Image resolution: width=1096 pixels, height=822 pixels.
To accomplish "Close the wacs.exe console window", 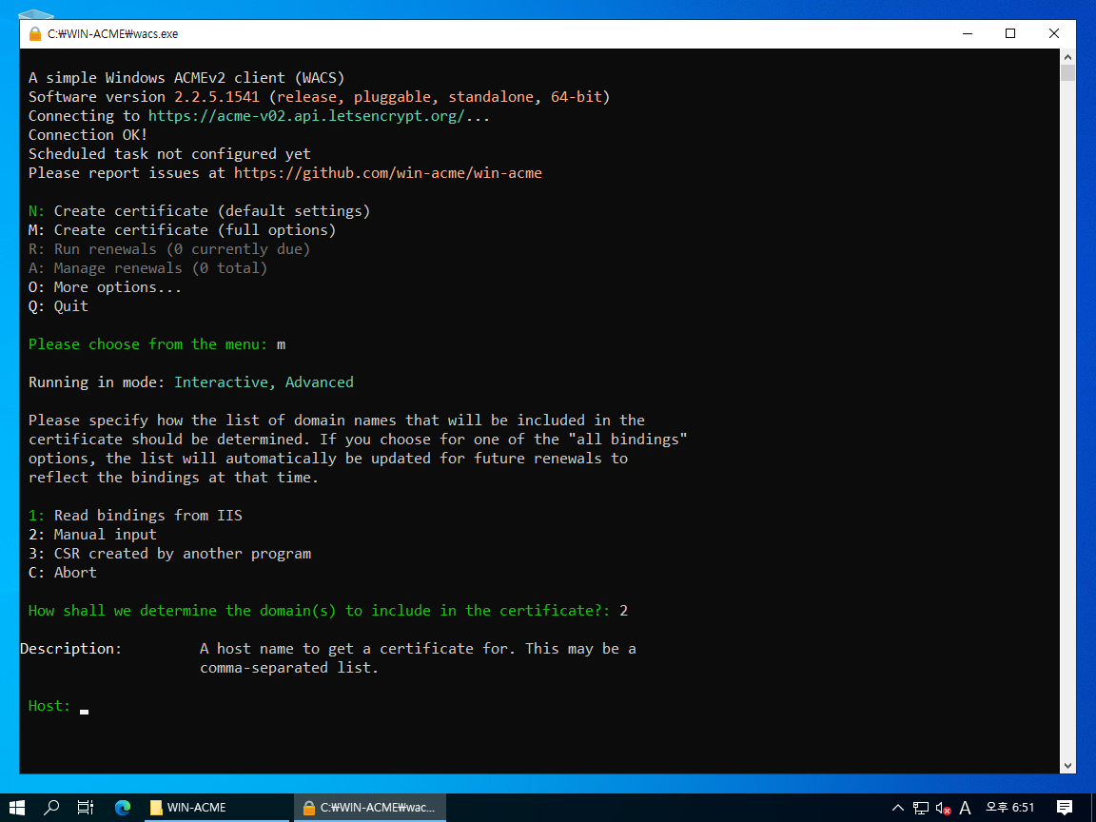I will (1054, 33).
